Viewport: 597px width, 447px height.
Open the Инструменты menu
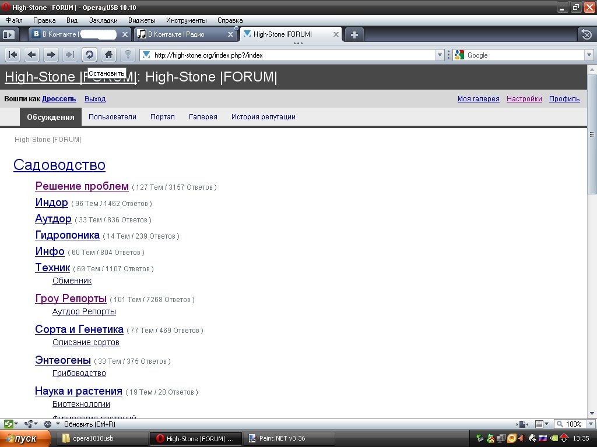[186, 20]
